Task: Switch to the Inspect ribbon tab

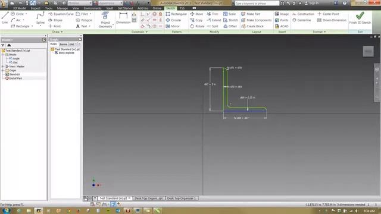Action: tap(36, 8)
